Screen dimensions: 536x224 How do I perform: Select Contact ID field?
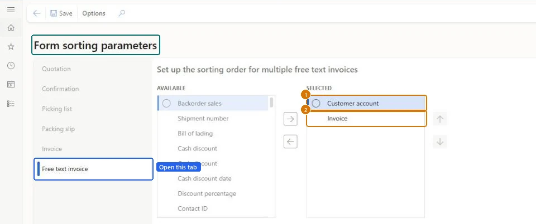[213, 208]
